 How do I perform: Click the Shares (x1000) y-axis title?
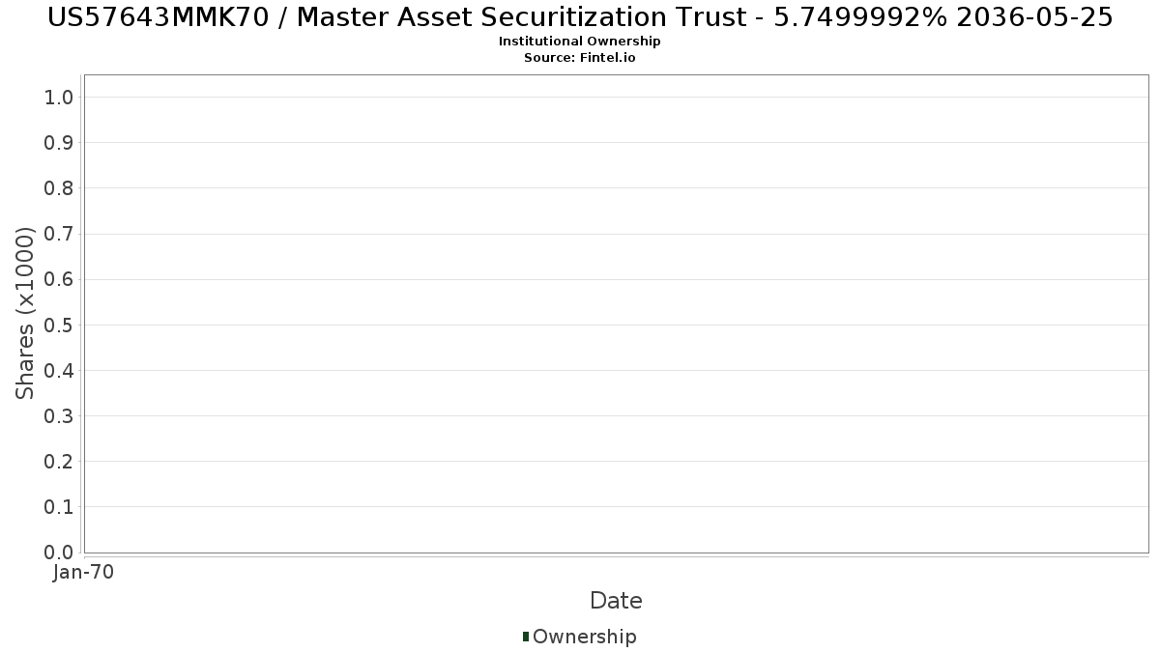(25, 313)
